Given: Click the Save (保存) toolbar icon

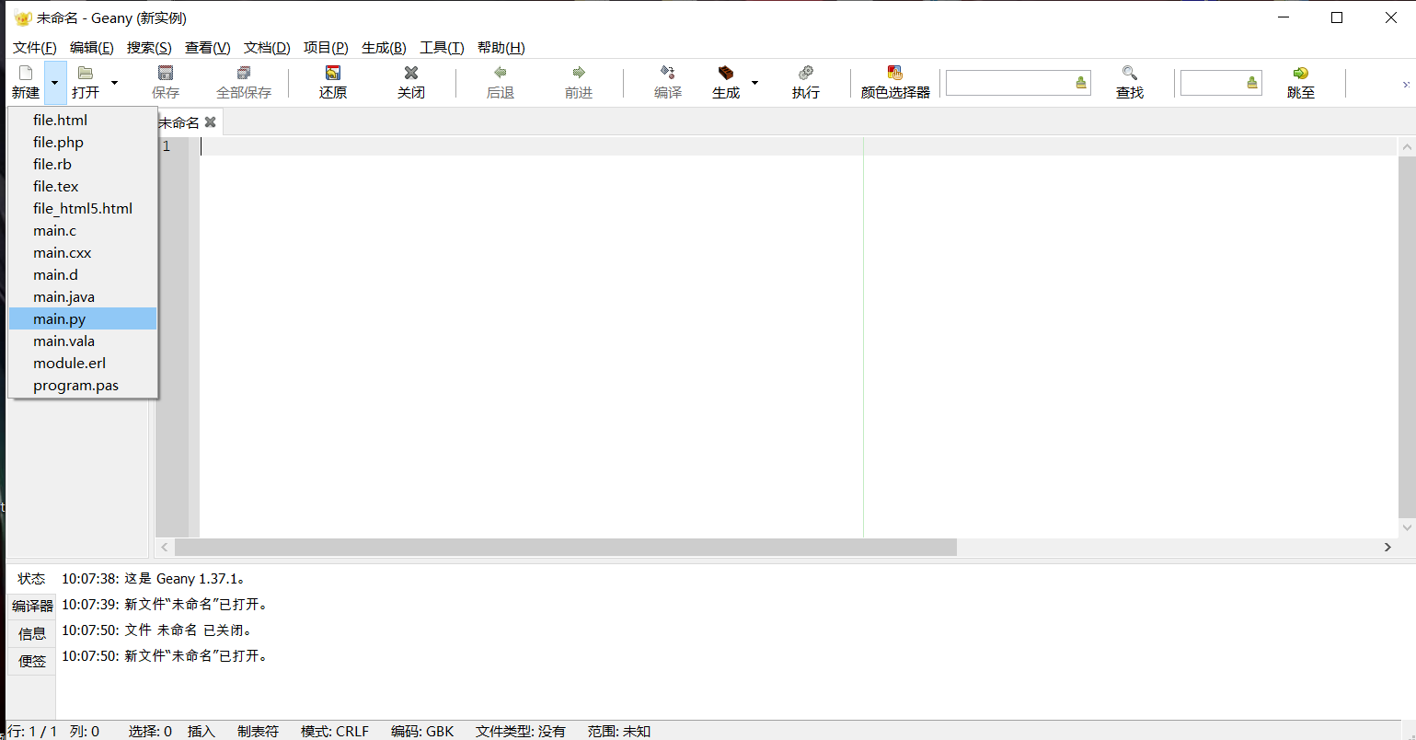Looking at the screenshot, I should click(164, 81).
